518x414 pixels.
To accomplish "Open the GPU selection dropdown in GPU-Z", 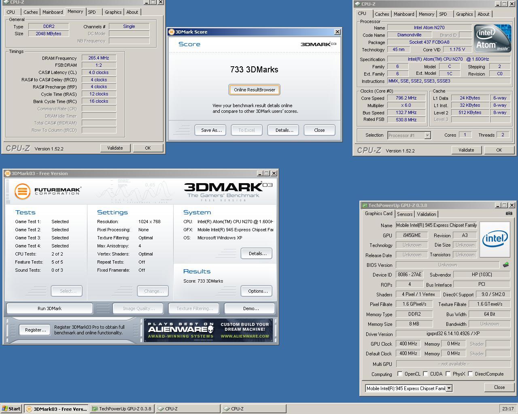I will coord(449,389).
